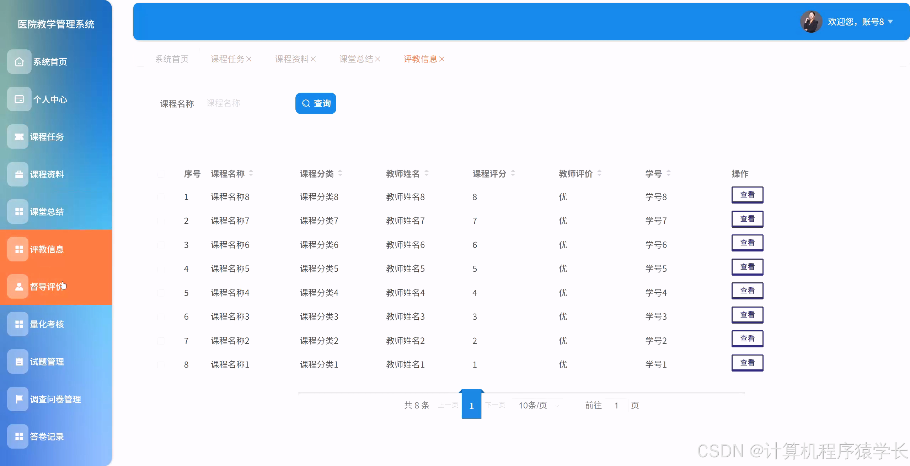The width and height of the screenshot is (910, 466).
Task: Sort table by 课程分类 column arrows
Action: 340,173
